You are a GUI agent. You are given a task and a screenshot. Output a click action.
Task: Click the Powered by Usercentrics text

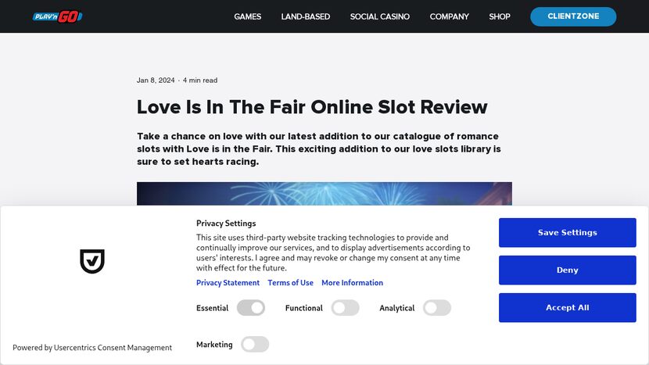[92, 348]
